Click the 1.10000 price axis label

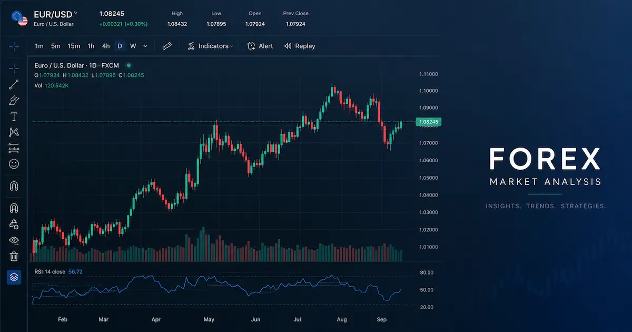(x=428, y=91)
